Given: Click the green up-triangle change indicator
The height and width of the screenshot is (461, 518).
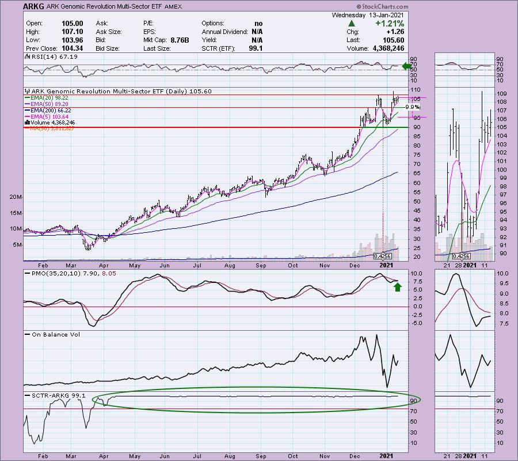Looking at the screenshot, I should click(x=352, y=24).
